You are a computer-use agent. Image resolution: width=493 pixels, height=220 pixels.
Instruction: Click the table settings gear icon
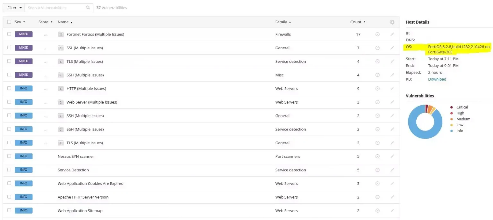(392, 22)
